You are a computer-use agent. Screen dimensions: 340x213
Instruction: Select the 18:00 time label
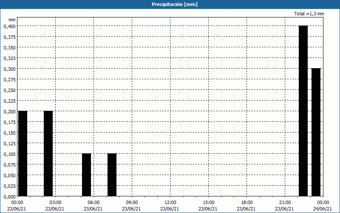(247, 203)
